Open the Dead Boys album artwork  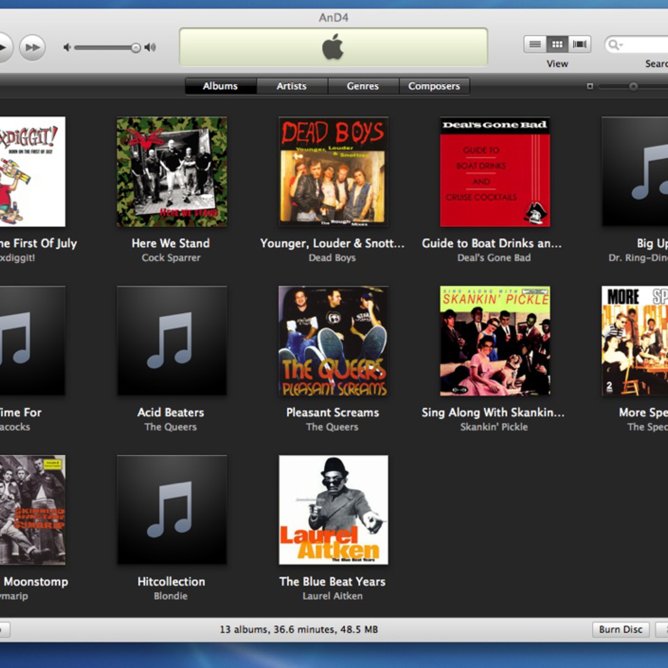click(x=333, y=172)
